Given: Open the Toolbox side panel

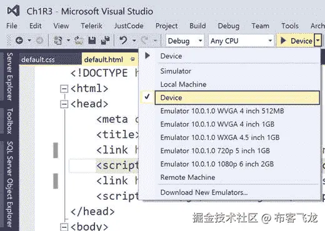Looking at the screenshot, I should pos(9,121).
